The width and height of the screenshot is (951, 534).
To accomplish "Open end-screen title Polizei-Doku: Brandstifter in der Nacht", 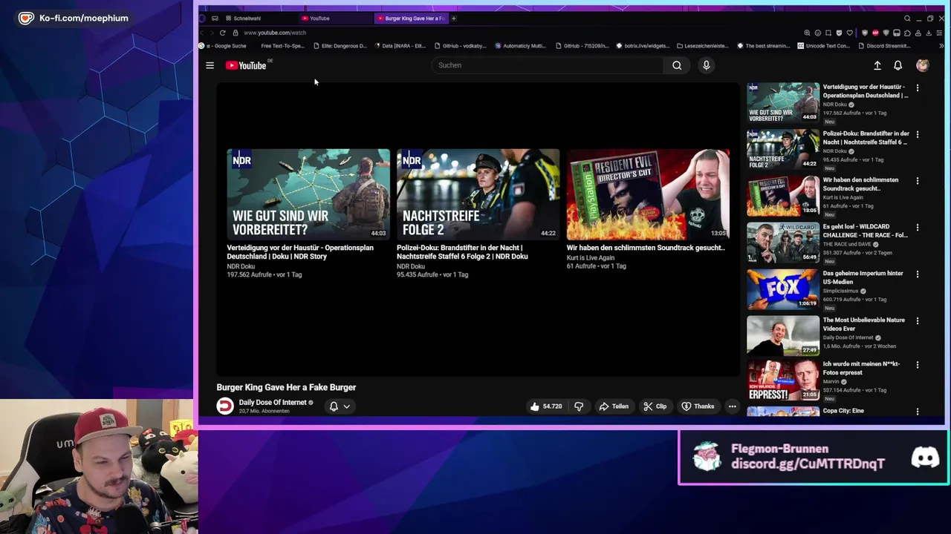I will (462, 252).
